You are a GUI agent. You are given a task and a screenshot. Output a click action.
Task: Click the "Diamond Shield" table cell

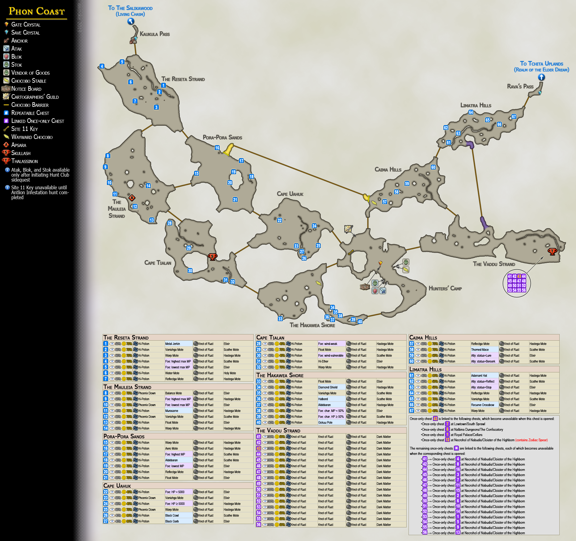click(x=332, y=387)
